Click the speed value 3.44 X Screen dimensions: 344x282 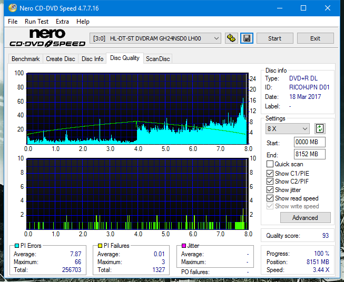click(321, 270)
